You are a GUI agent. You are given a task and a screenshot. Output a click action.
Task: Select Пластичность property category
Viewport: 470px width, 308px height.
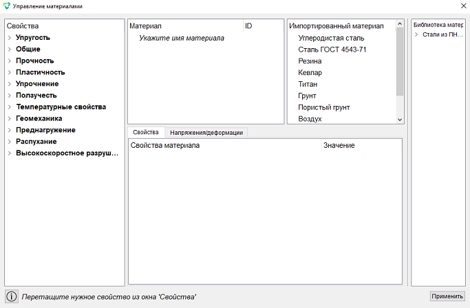pyautogui.click(x=41, y=72)
